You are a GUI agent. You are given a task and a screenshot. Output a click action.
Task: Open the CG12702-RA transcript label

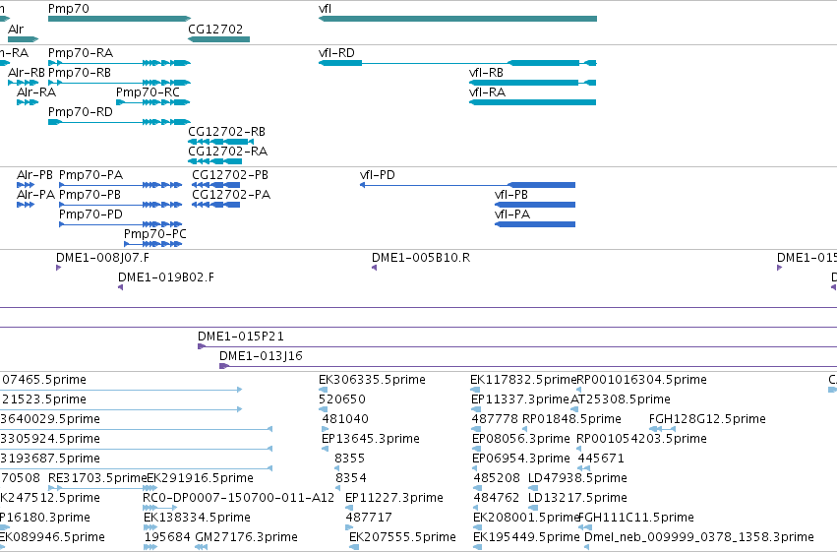(x=227, y=152)
